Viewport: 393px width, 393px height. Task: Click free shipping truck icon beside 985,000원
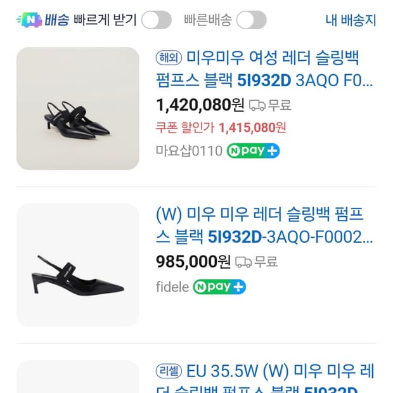[x=243, y=262]
